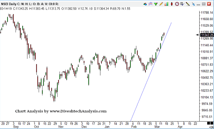
Task: Click the Oct month label on date axis
Action: pyautogui.click(x=37, y=127)
